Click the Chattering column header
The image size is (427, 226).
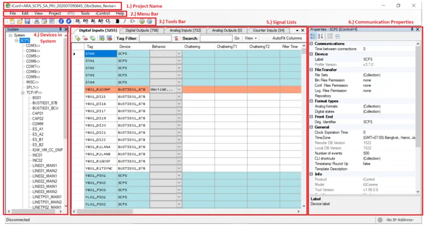pyautogui.click(x=198, y=47)
